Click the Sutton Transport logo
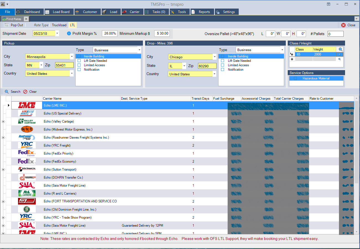 (x=27, y=169)
